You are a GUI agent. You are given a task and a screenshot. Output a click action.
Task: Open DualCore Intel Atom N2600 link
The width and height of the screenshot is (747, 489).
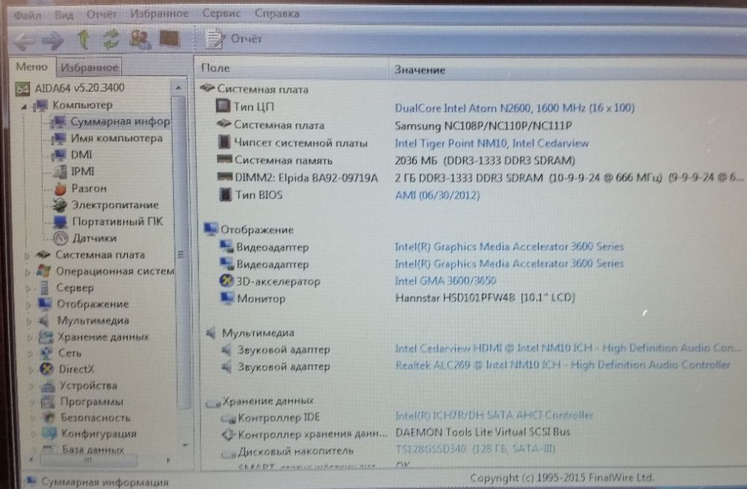[515, 108]
